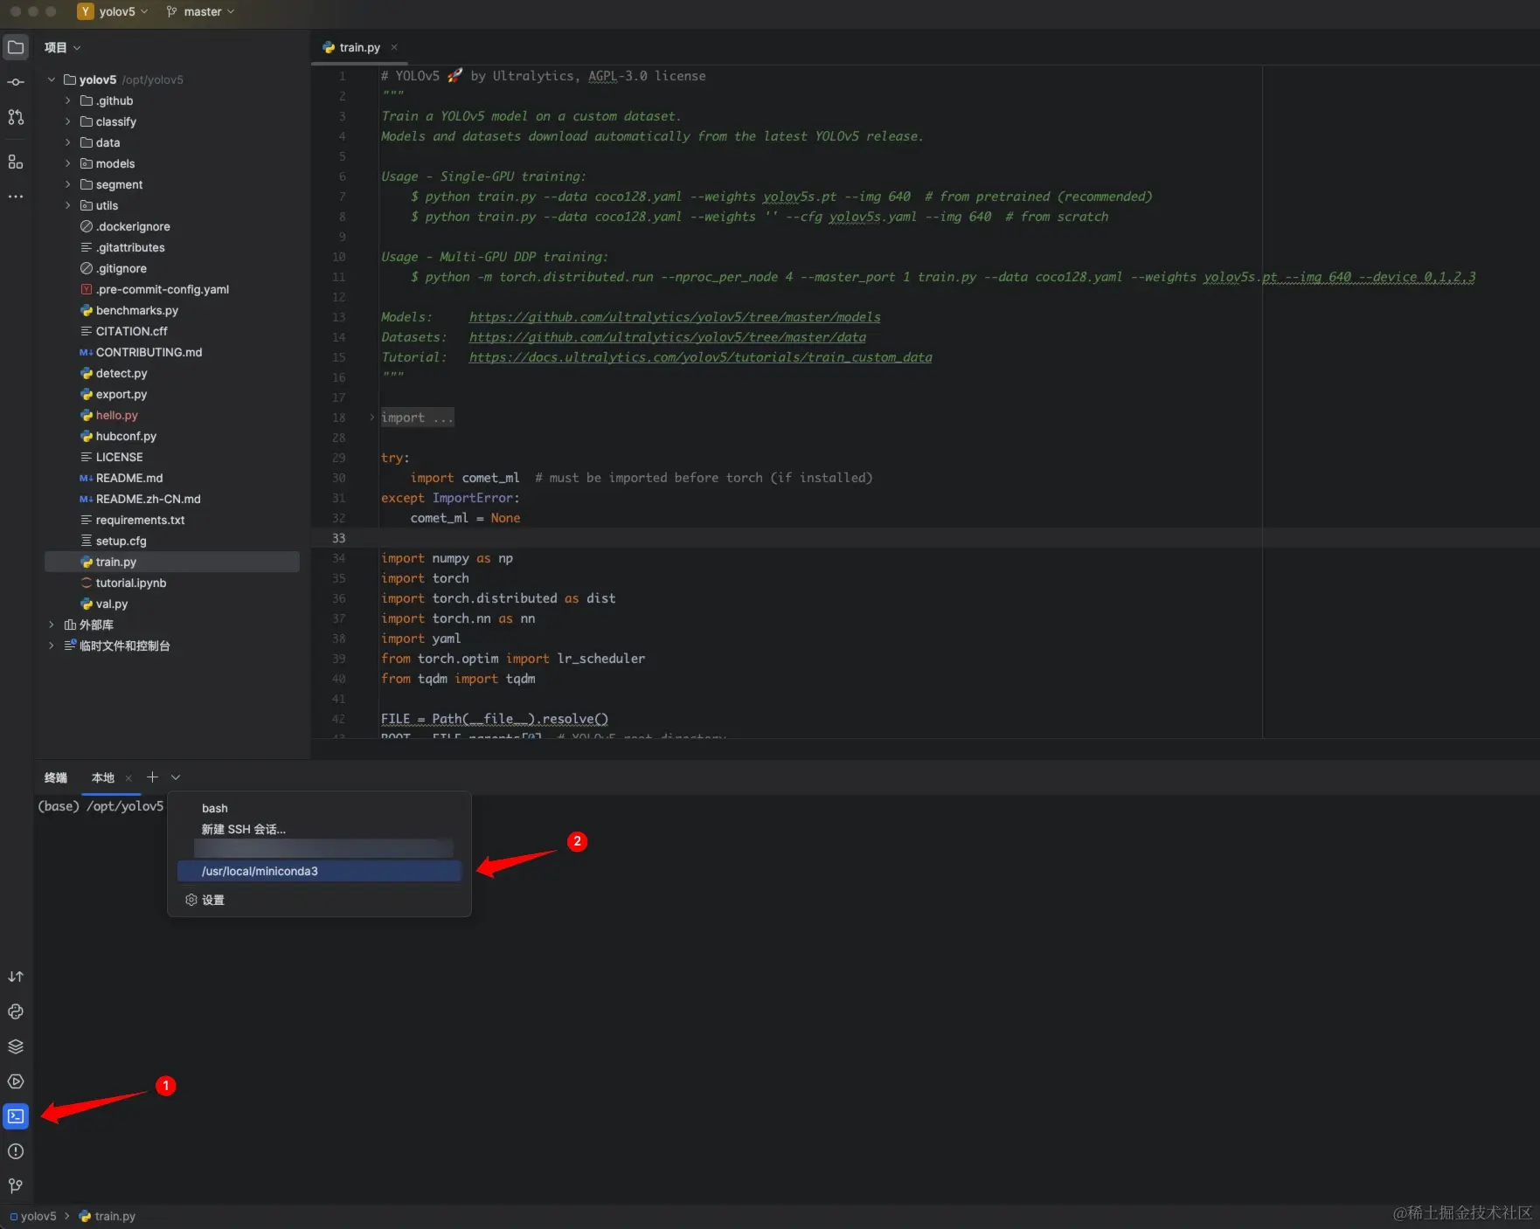The image size is (1540, 1229).
Task: Switch to the train.py editor tab
Action: click(x=359, y=47)
